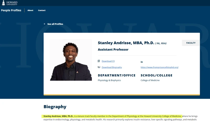
Task: Download Biography link
Action: pos(112,67)
